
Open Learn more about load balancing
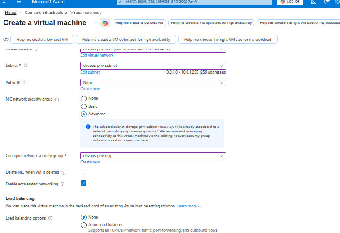[187, 206]
